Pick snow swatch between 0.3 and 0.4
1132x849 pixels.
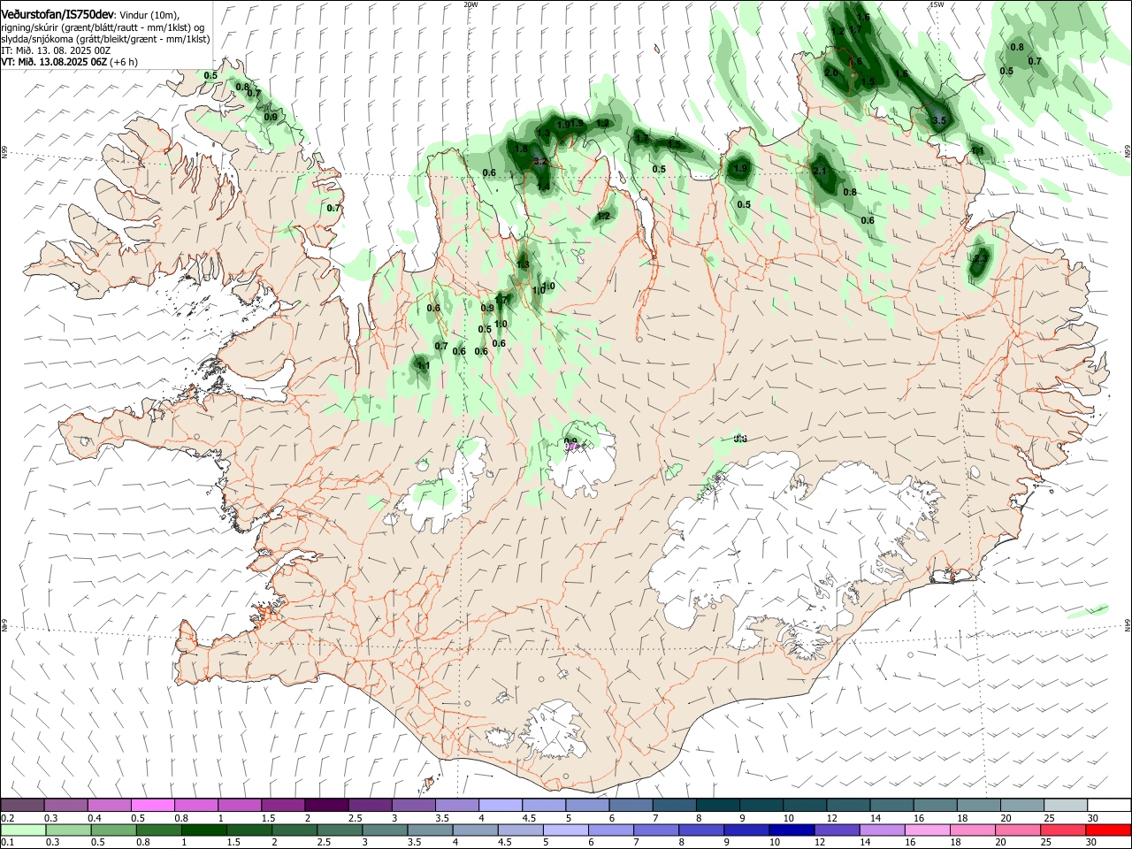(66, 806)
